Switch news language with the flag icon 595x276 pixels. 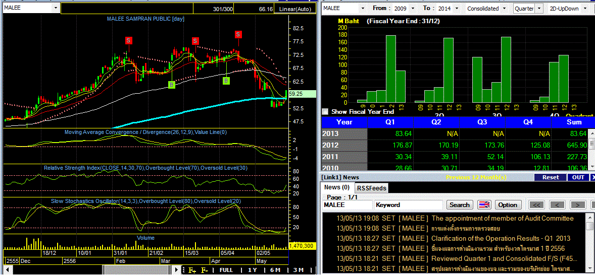pyautogui.click(x=484, y=205)
